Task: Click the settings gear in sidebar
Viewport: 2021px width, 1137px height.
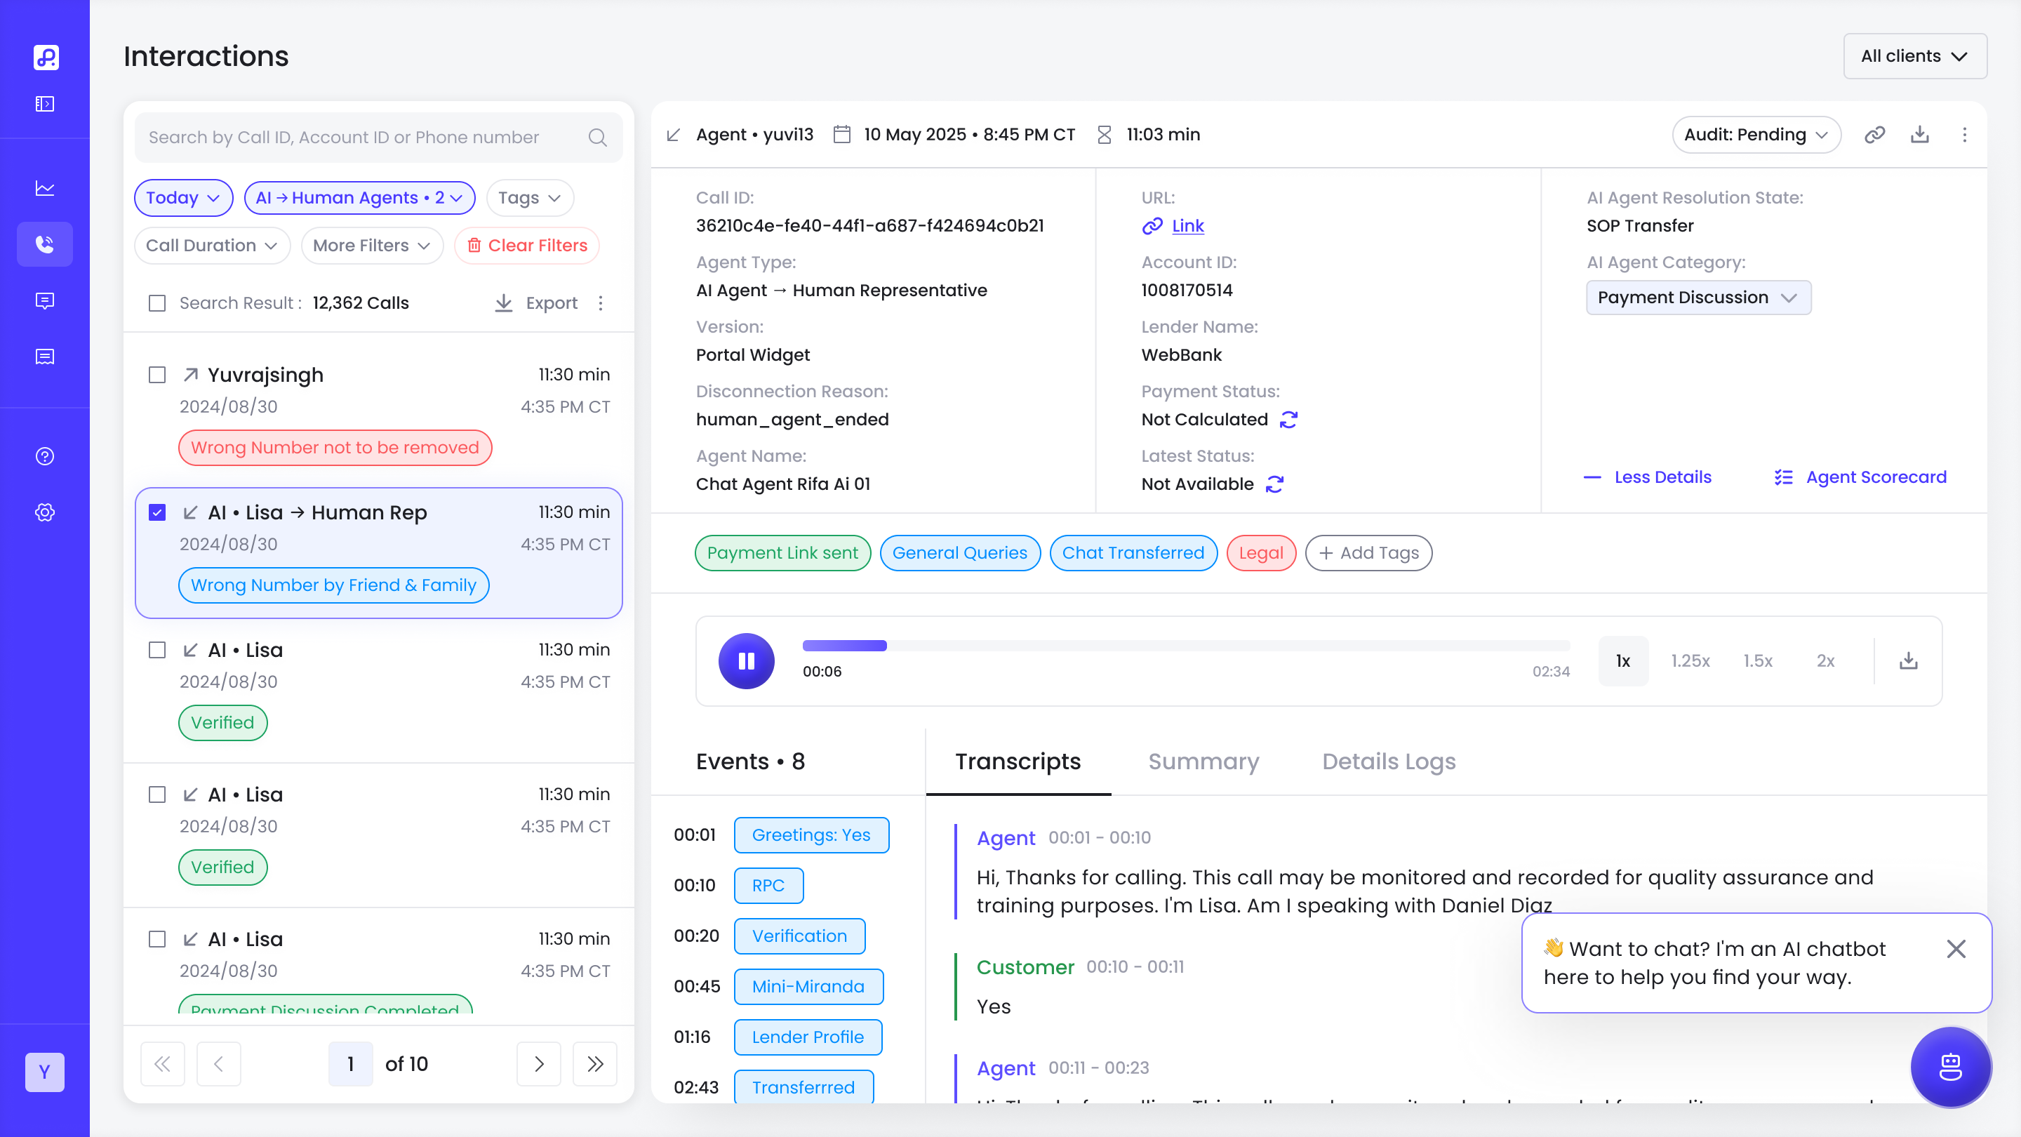Action: [45, 512]
